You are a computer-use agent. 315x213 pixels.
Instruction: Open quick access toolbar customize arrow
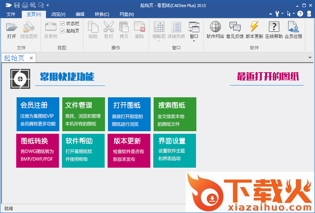point(48,5)
